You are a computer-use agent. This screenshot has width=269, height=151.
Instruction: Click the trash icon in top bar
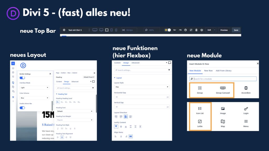196,30
